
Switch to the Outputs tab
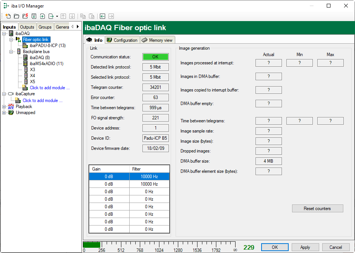click(27, 27)
